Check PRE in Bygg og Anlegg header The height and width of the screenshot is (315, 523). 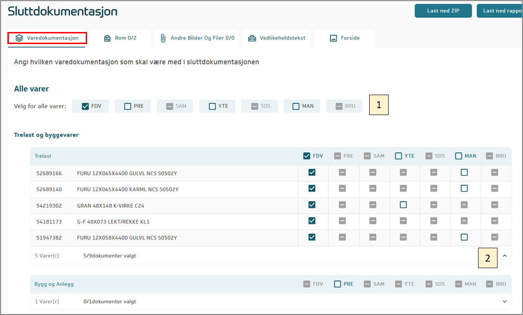[x=338, y=284]
